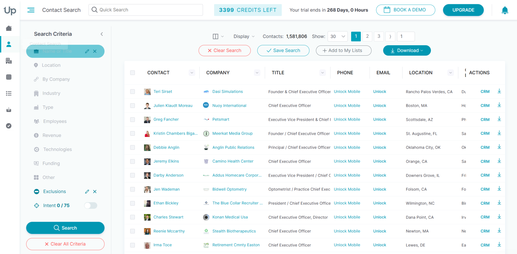Click the notification bell icon
Screen dimensions: 517x254
[505, 10]
